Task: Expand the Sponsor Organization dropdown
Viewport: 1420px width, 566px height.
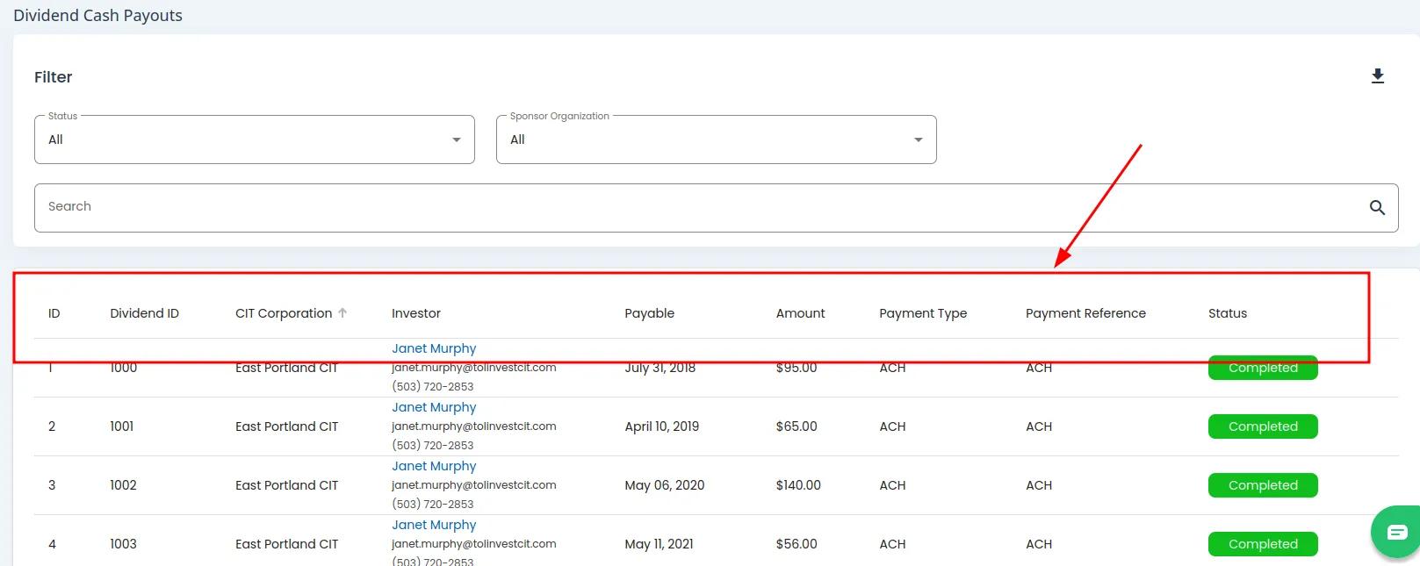Action: tap(716, 140)
